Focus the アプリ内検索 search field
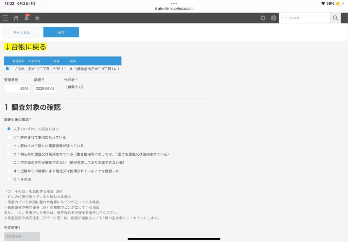Screen dimensions: 348x242 click(x=304, y=18)
